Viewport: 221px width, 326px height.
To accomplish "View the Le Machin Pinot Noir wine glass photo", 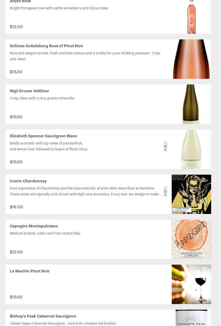I will tap(191, 284).
